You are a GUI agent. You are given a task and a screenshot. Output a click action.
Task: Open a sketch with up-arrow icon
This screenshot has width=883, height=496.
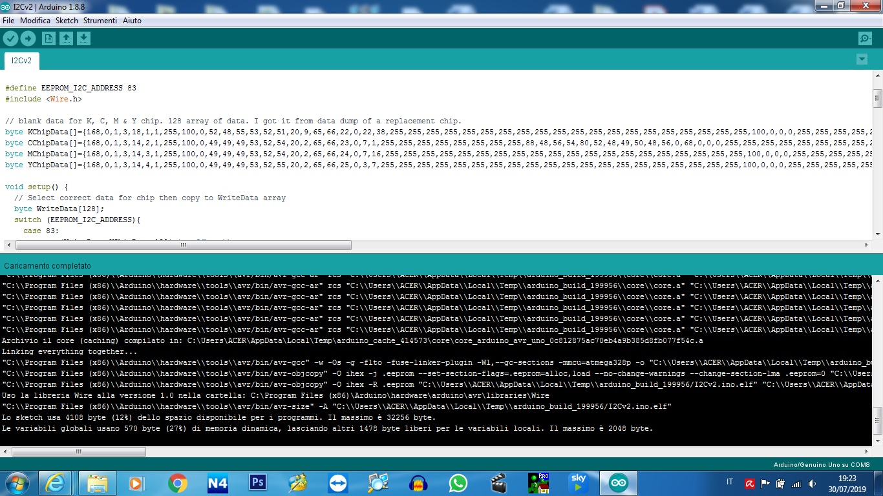pos(66,39)
